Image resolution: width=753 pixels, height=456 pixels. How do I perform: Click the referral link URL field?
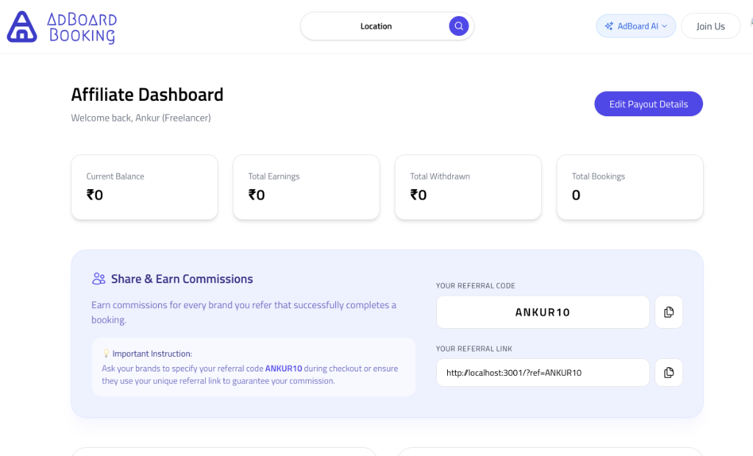(x=542, y=373)
